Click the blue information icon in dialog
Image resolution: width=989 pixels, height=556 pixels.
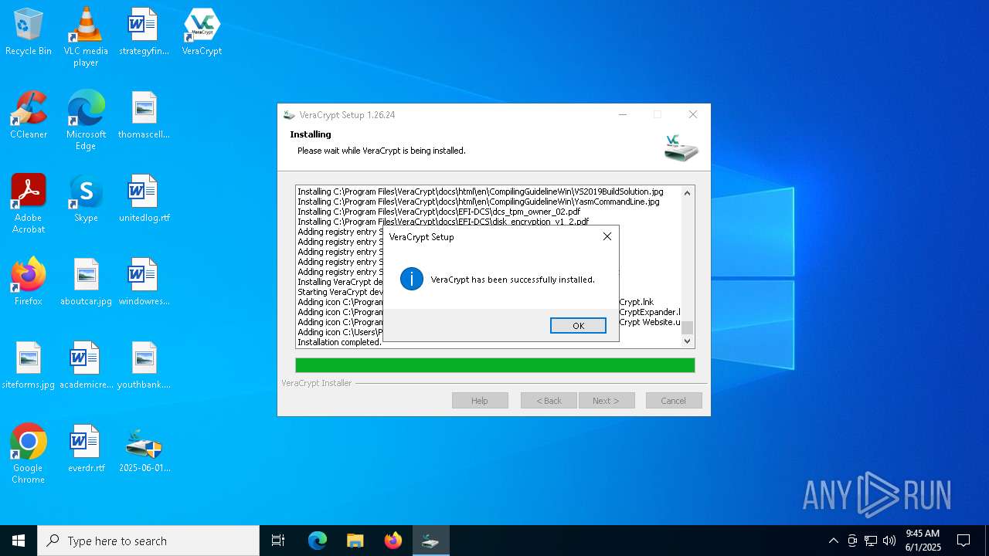412,280
